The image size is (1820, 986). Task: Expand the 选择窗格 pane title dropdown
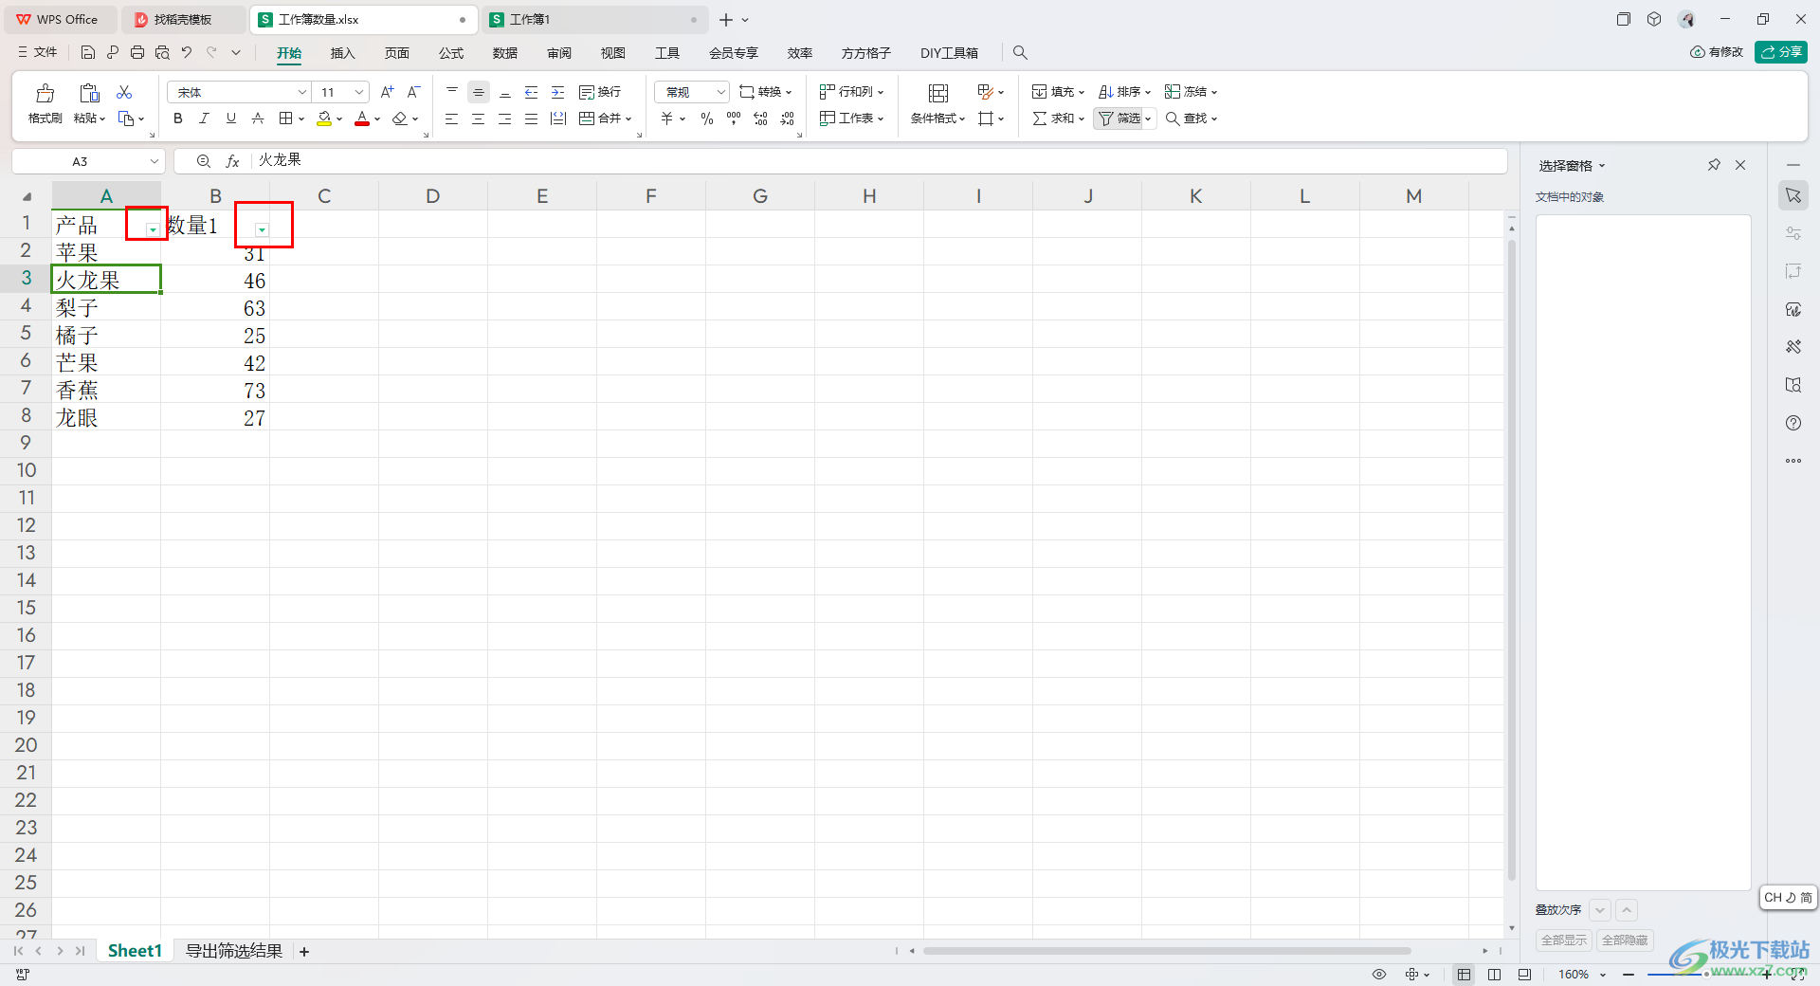click(x=1602, y=166)
